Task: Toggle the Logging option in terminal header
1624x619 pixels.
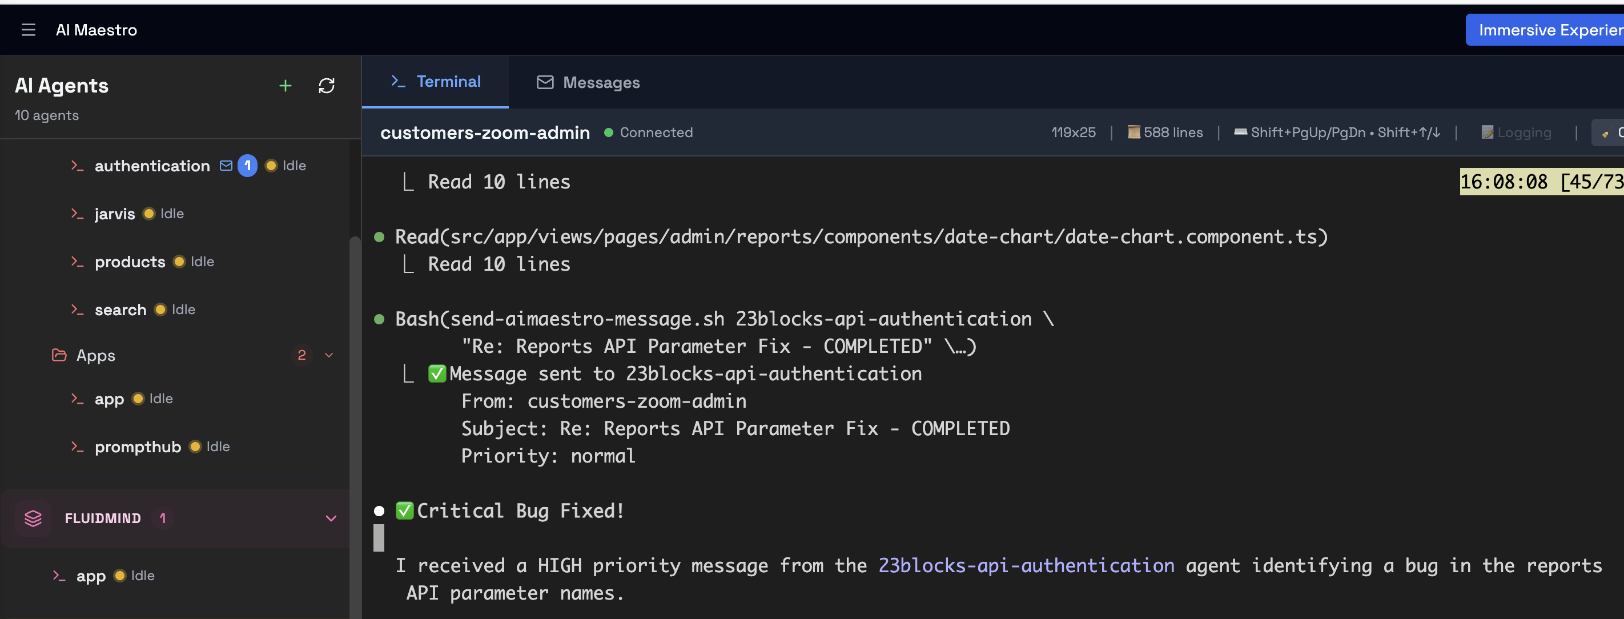Action: 1516,132
